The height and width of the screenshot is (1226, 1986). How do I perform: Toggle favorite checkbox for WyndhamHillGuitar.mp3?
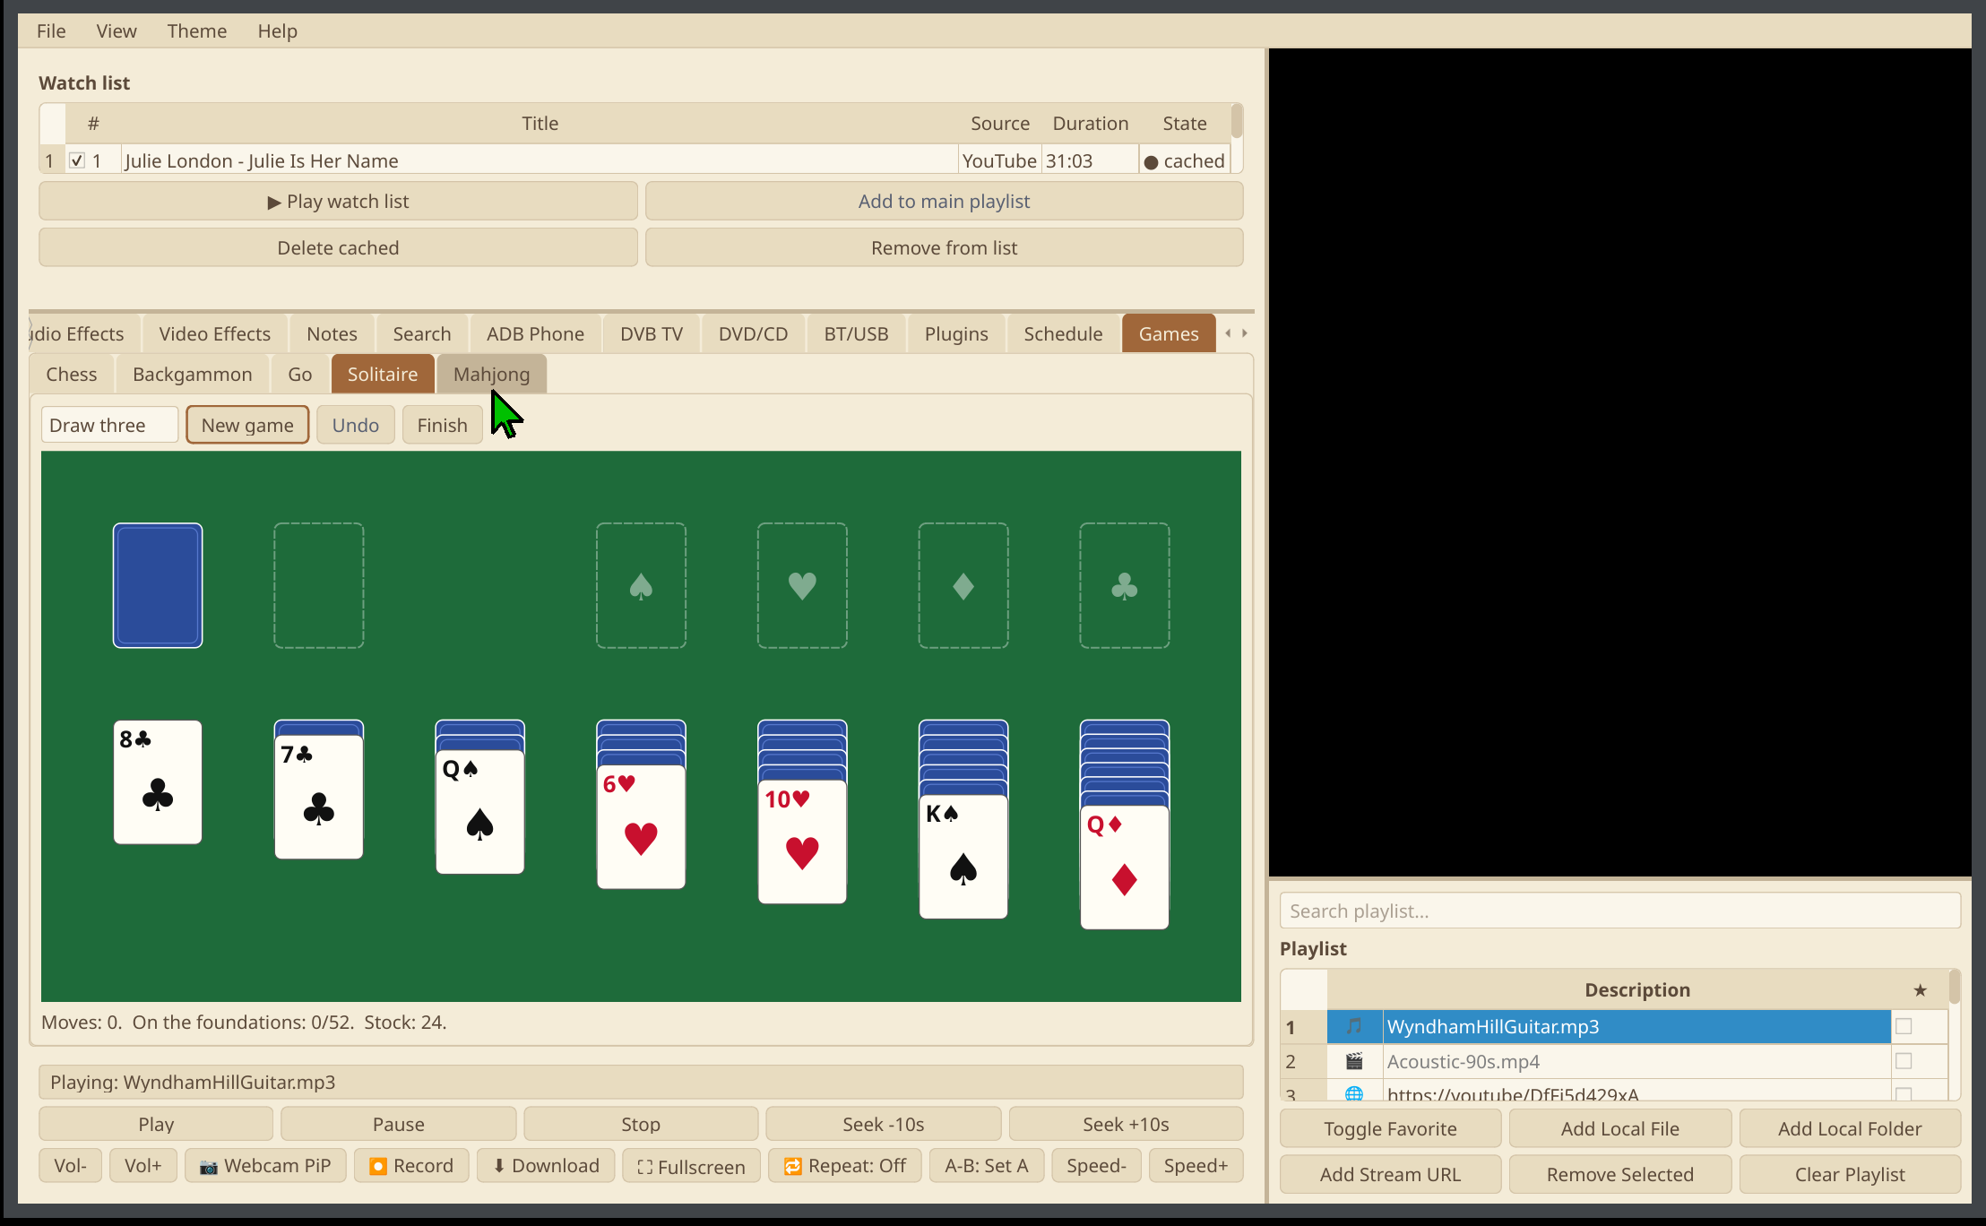tap(1904, 1026)
